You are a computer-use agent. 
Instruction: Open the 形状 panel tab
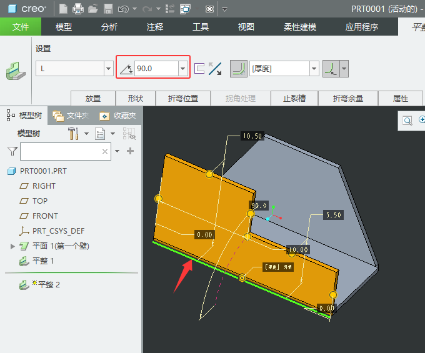tap(136, 98)
